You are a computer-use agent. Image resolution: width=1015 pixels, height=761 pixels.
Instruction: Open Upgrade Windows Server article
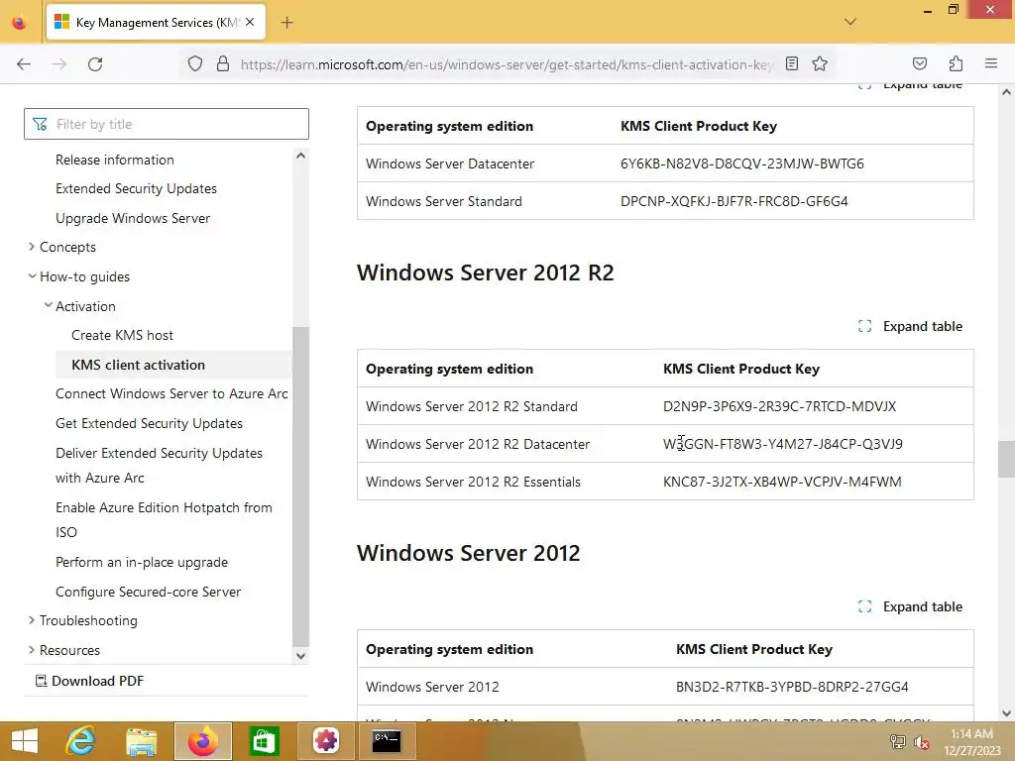tap(133, 218)
